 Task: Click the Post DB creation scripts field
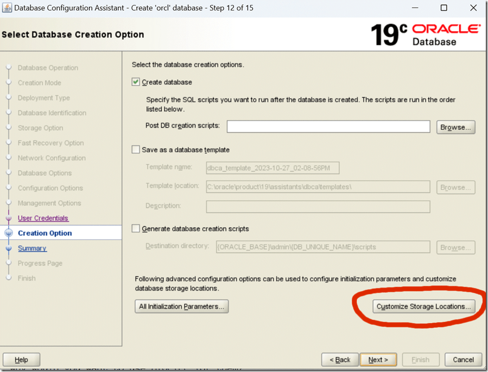[x=328, y=126]
